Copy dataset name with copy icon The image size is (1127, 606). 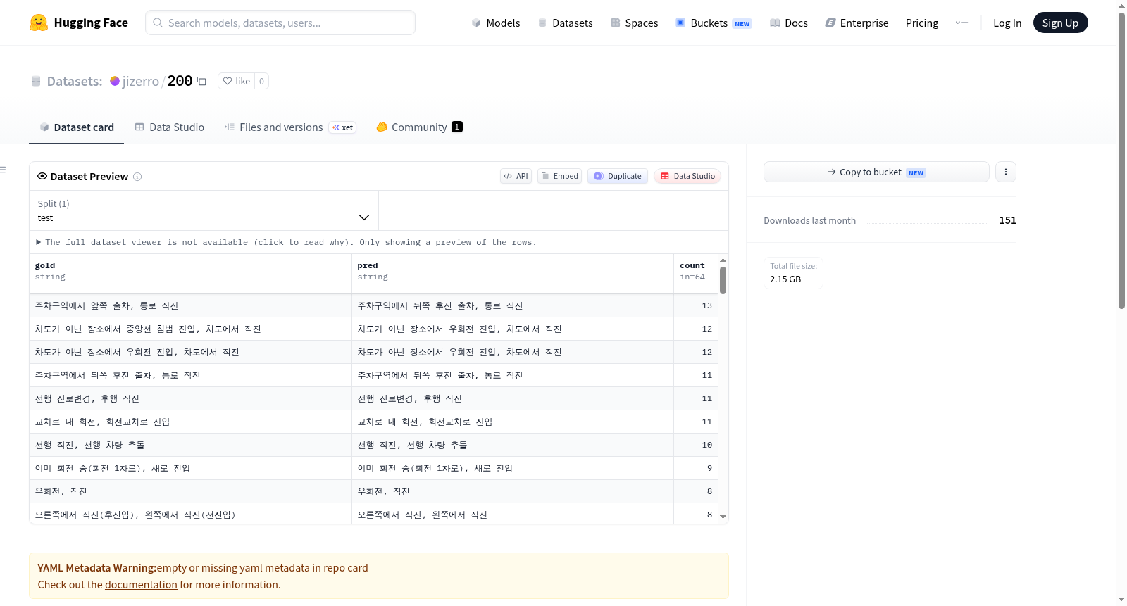[x=201, y=81]
